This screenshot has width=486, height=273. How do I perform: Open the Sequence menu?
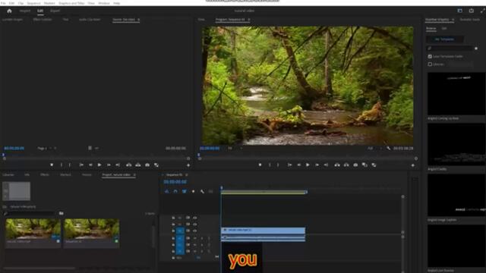tap(33, 3)
